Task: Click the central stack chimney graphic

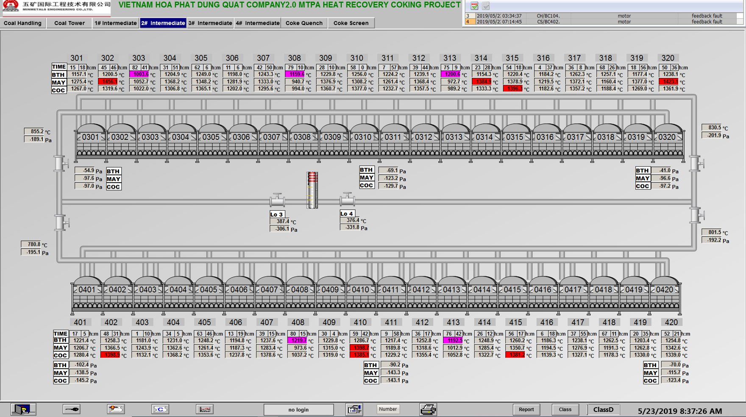Action: point(312,190)
